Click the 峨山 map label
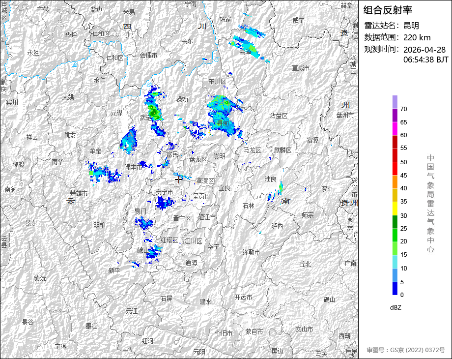The image size is (452, 359). [x=142, y=250]
